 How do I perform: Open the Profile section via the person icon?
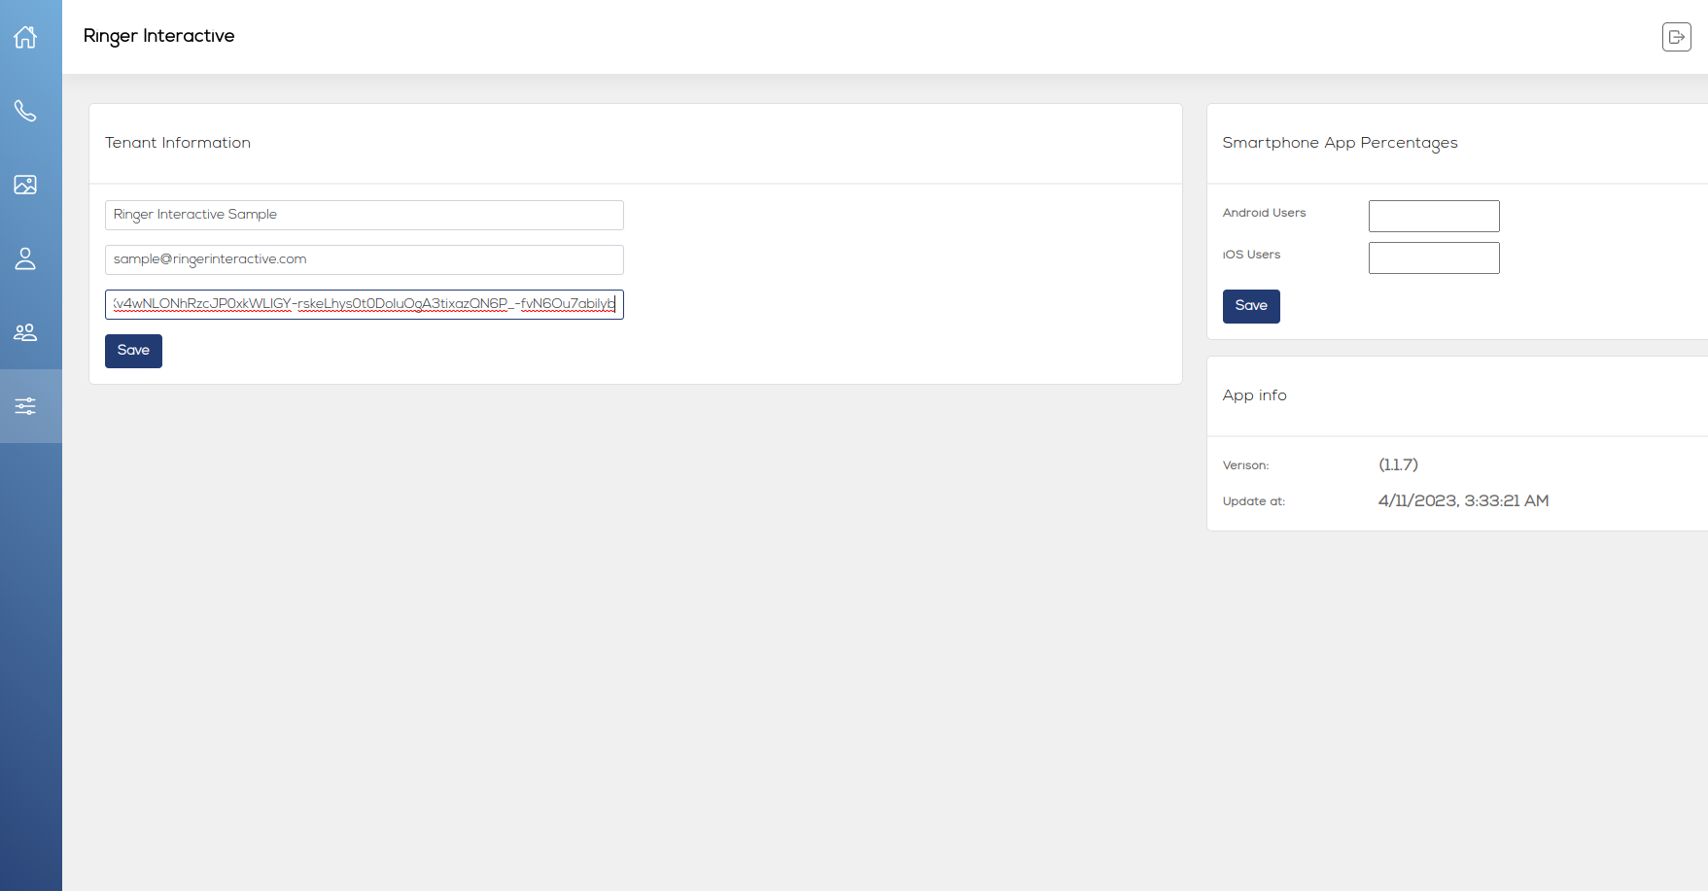tap(24, 258)
